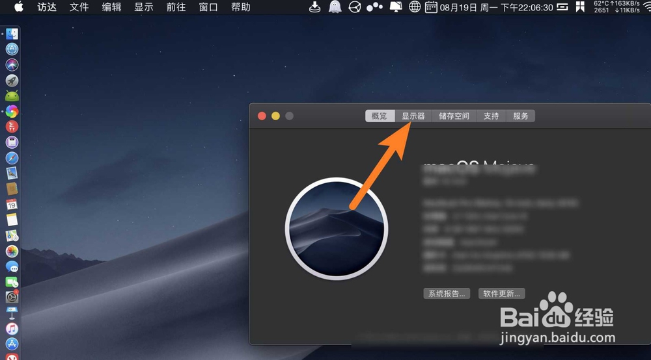Launch Safari from the Dock
651x360 pixels.
pyautogui.click(x=12, y=158)
